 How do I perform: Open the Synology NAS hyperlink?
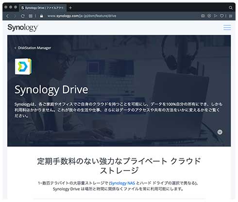(x=122, y=183)
